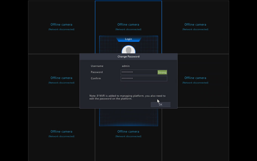Click the NVR managing platform note text
This screenshot has width=257, height=161.
(x=127, y=97)
